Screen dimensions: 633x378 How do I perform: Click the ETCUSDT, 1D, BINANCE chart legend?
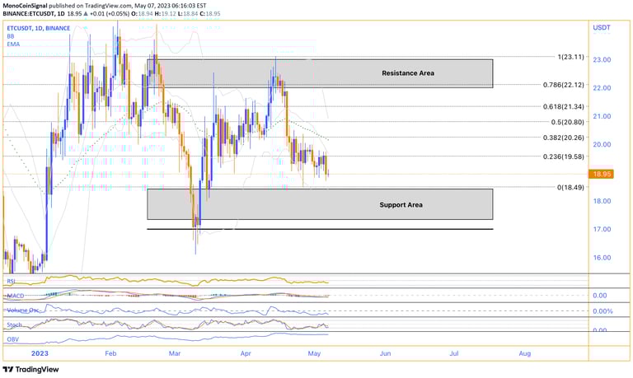(39, 28)
